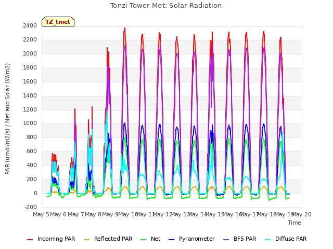Image resolution: width=333 pixels, height=249 pixels.
Task: Click the Time x-axis label
Action: (294, 223)
